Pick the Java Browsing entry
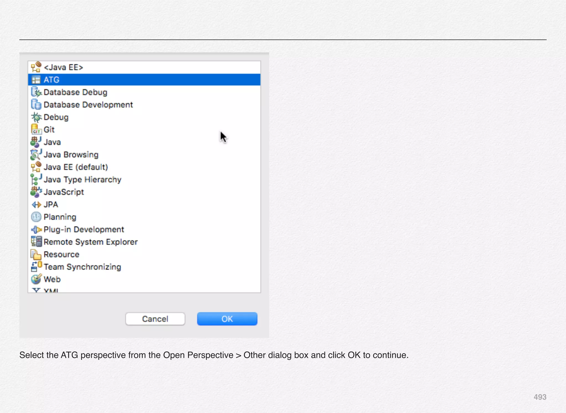The height and width of the screenshot is (413, 566). pyautogui.click(x=144, y=155)
